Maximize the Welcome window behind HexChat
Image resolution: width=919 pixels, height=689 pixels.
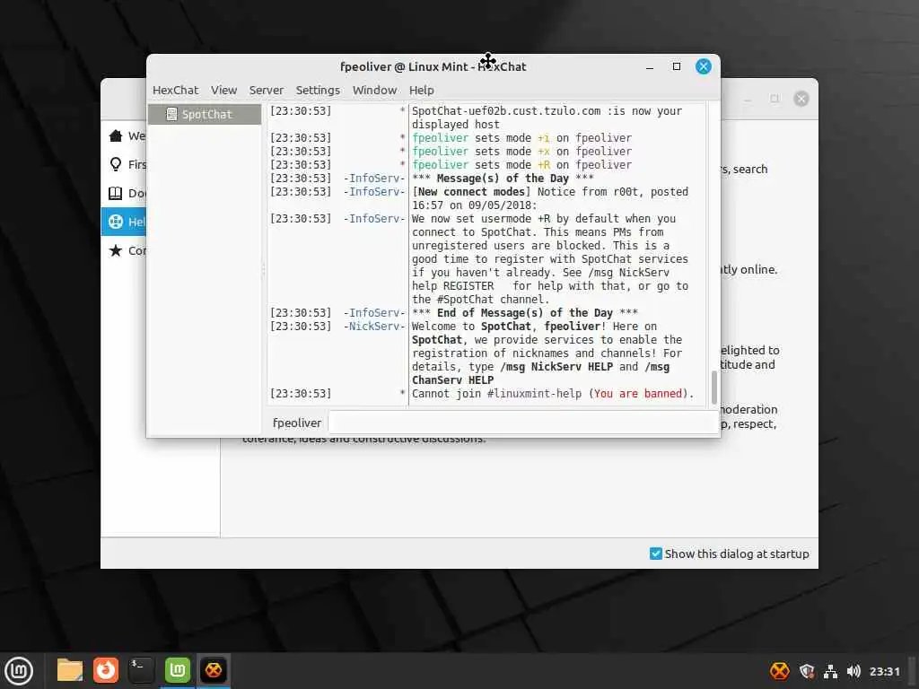point(775,99)
